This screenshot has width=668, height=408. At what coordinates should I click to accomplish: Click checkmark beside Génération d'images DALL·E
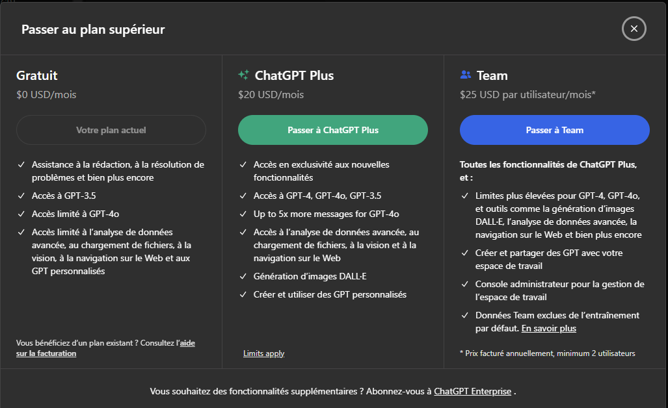click(x=243, y=277)
